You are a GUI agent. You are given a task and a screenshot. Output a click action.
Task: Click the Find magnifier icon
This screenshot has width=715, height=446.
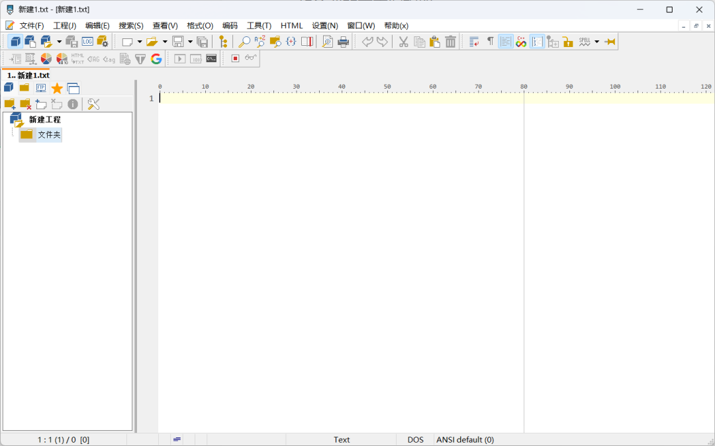[244, 42]
